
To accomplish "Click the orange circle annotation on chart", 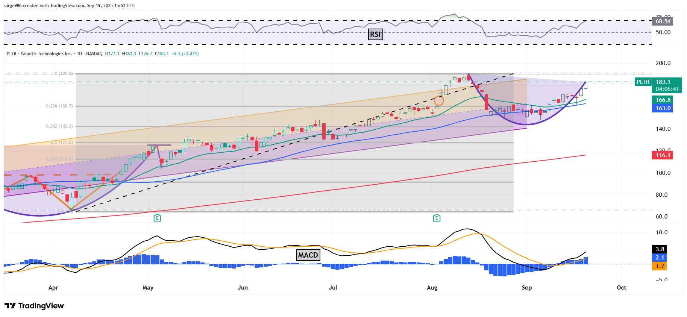I will 439,101.
